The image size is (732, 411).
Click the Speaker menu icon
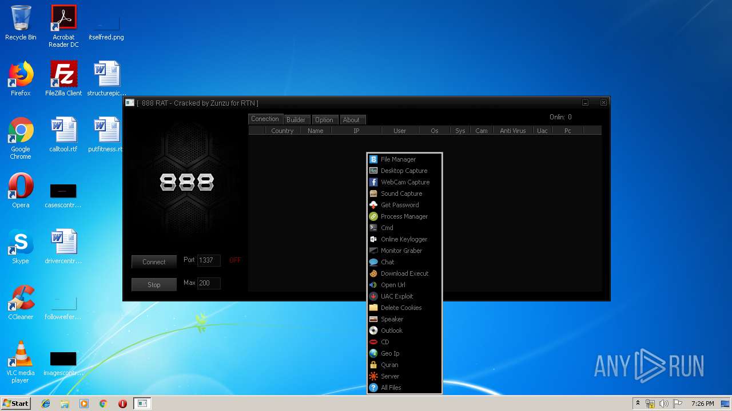pyautogui.click(x=373, y=319)
